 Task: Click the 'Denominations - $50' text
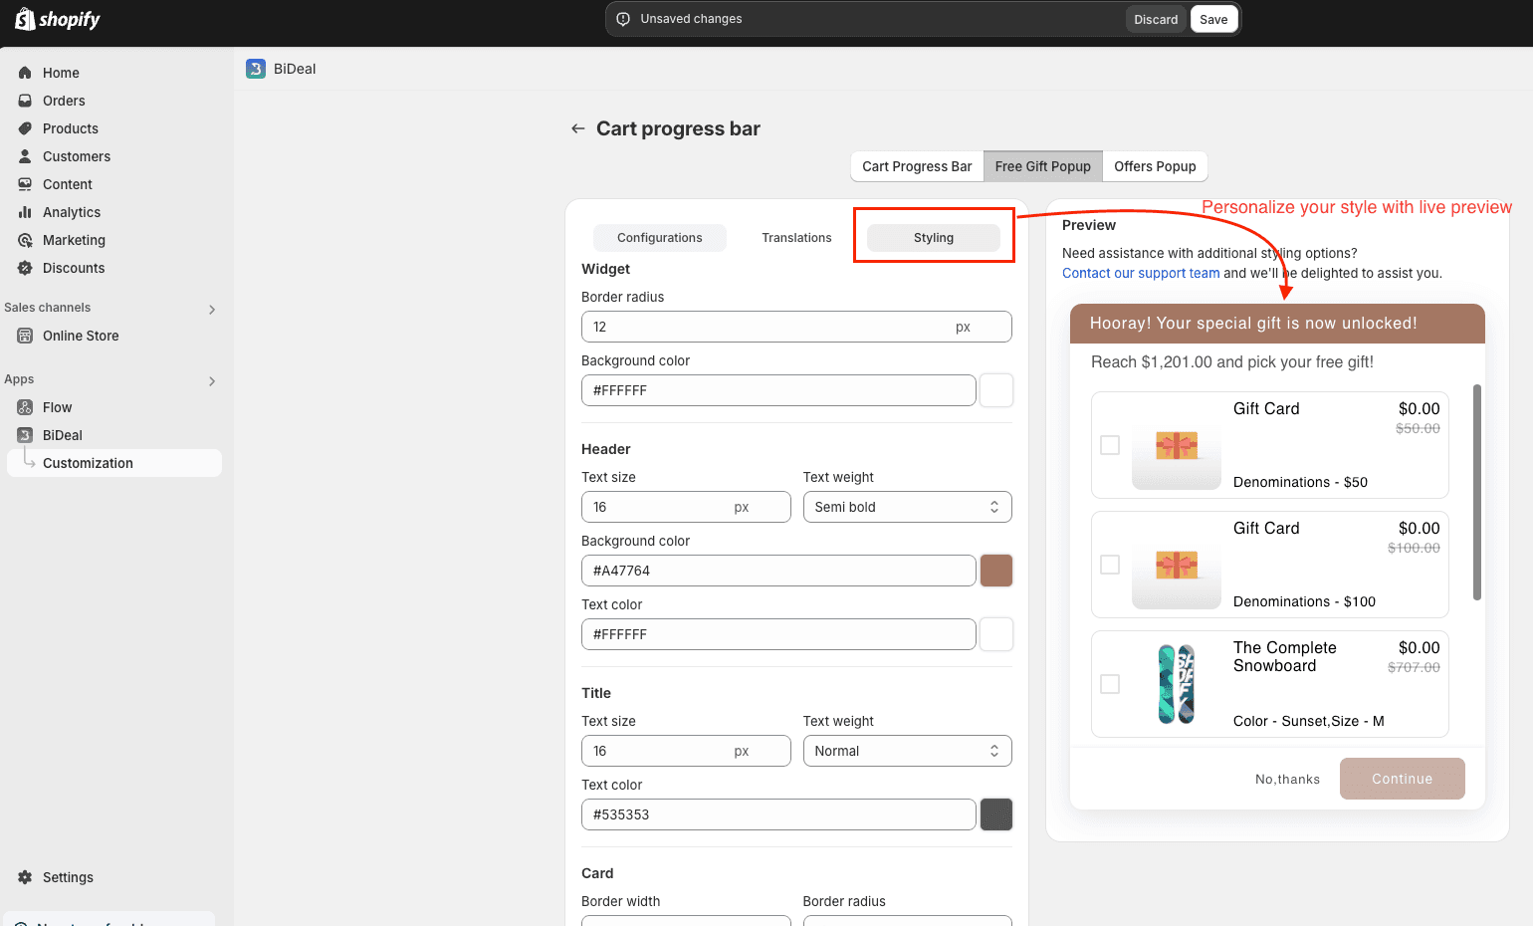1300,482
